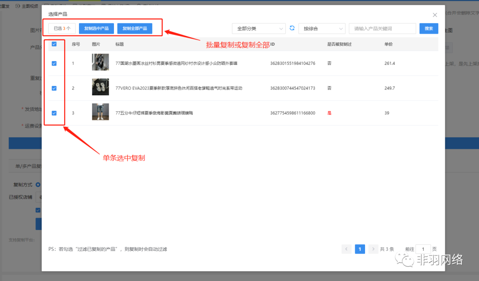
Task: Open the denim shorts thumbnail in row 3
Action: click(x=100, y=112)
